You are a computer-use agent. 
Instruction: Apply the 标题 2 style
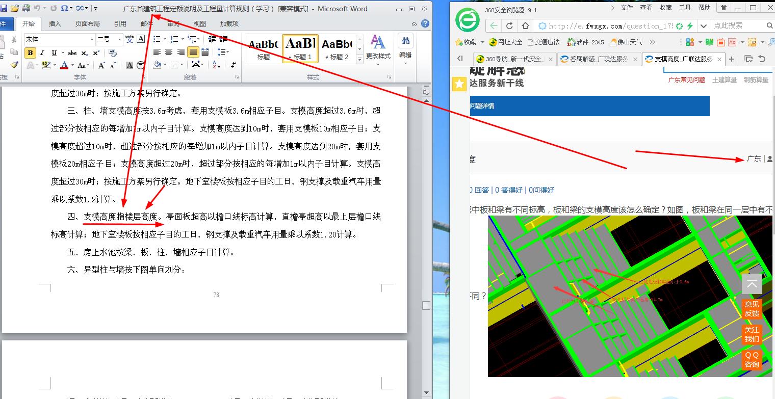click(x=337, y=48)
